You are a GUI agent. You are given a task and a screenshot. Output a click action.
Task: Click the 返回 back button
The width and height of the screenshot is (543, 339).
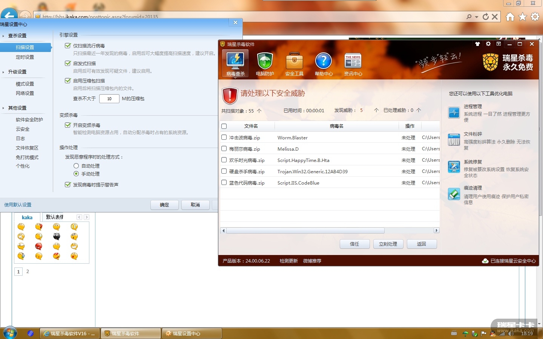pyautogui.click(x=422, y=244)
